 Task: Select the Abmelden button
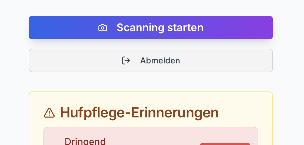pos(151,60)
